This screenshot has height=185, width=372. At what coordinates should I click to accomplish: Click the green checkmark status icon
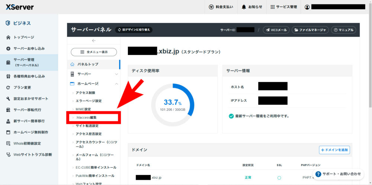click(231, 116)
